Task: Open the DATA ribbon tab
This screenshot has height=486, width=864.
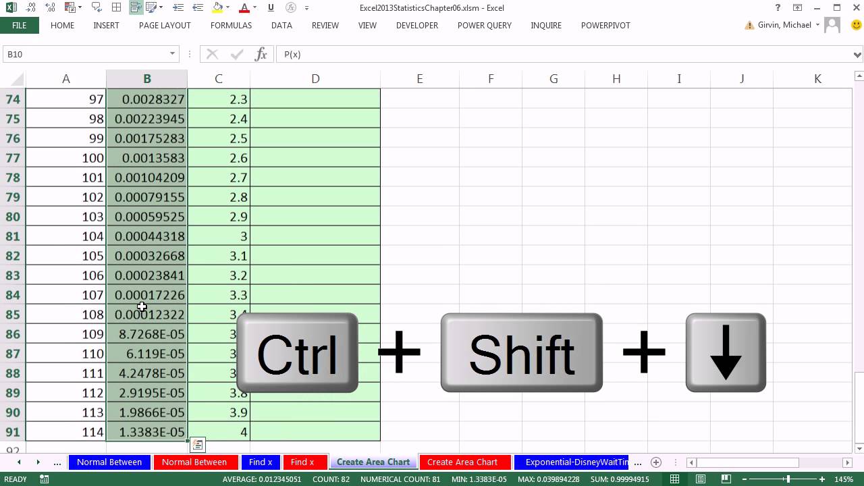Action: (x=281, y=25)
